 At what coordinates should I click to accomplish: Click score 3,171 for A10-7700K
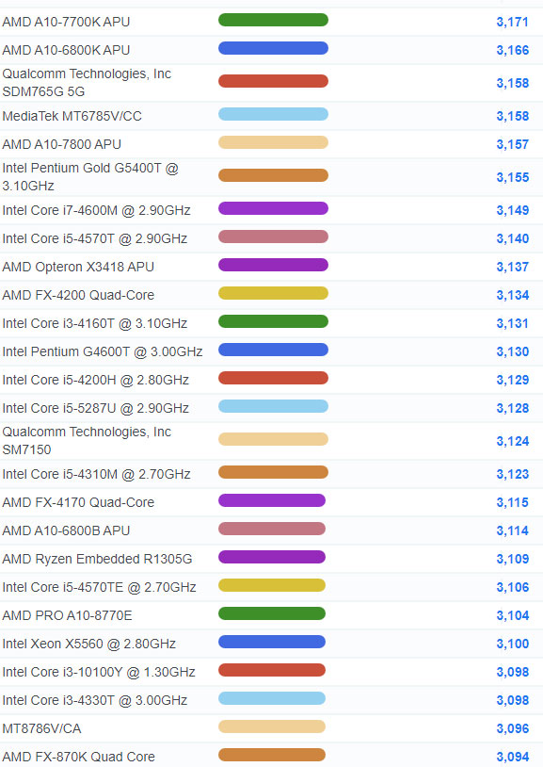click(512, 22)
